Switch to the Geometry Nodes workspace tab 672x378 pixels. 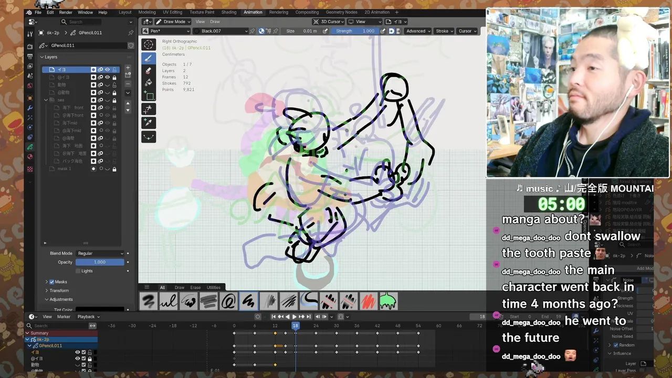pyautogui.click(x=341, y=12)
